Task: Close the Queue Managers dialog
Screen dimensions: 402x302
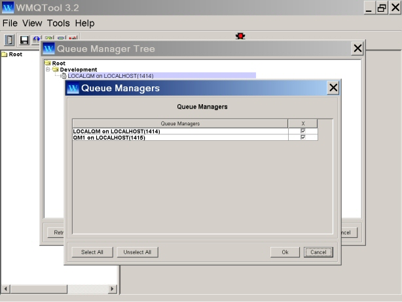Action: click(x=333, y=88)
